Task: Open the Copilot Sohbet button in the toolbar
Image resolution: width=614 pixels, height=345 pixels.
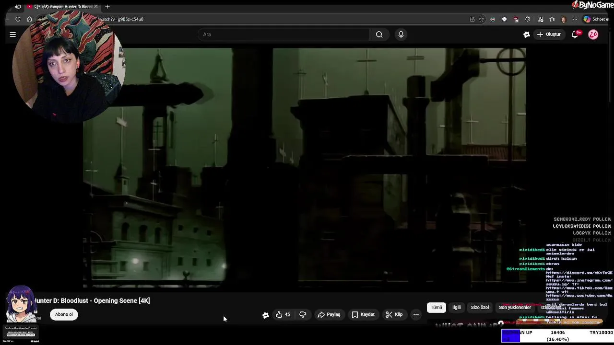Action: tap(595, 19)
